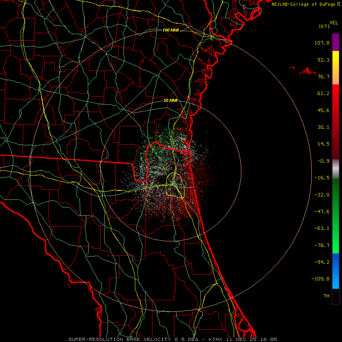The height and width of the screenshot is (342, 342).
Task: Click the 50 NMI range ring label
Action: coord(171,101)
